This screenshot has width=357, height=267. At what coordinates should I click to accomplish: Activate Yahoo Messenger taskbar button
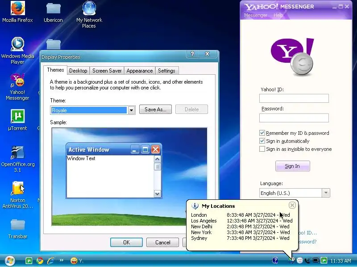(x=77, y=261)
